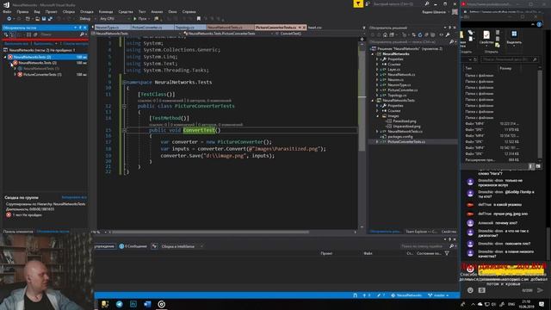Open the File menu
This screenshot has height=310, width=551.
coord(7,11)
